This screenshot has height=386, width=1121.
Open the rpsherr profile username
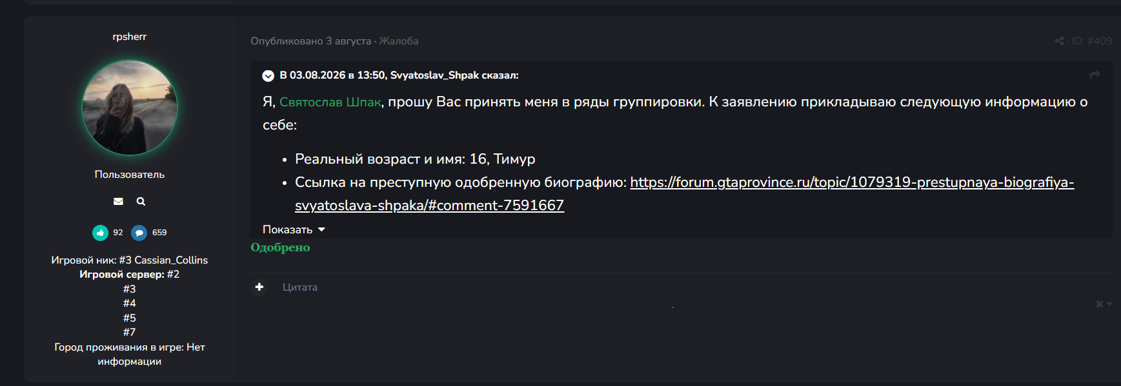(130, 37)
